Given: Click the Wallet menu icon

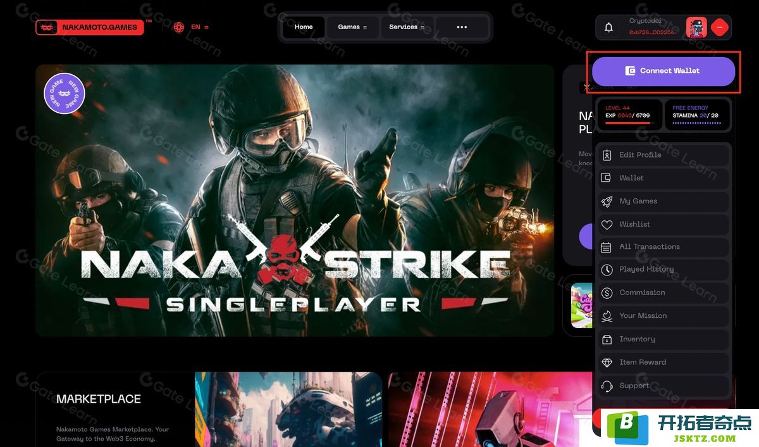Looking at the screenshot, I should tap(607, 178).
